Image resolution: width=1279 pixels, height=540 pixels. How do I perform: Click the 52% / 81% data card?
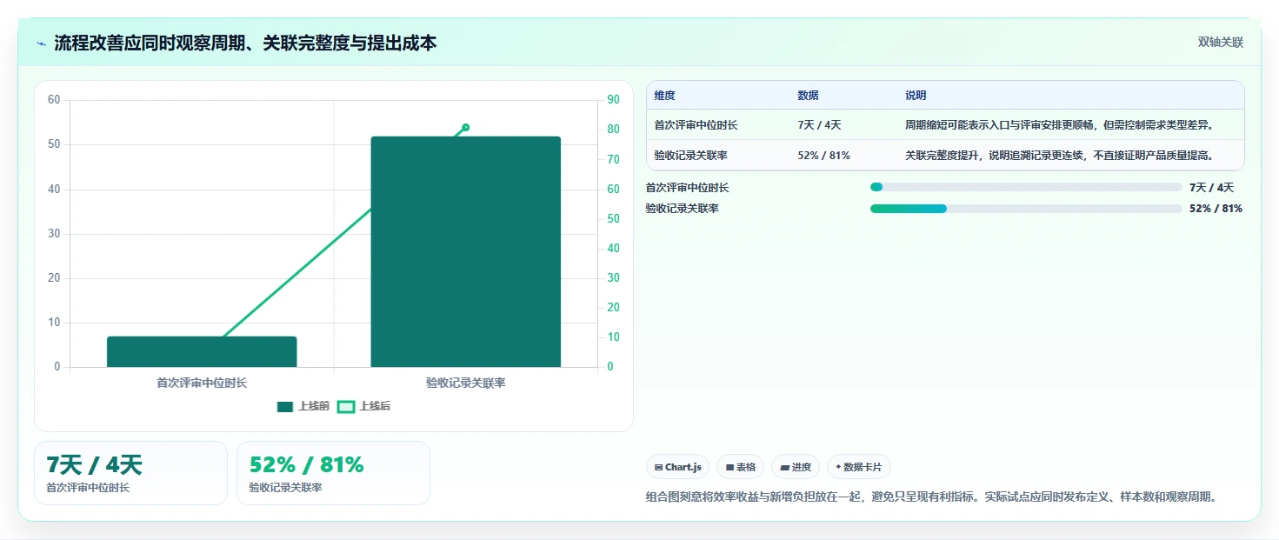pyautogui.click(x=333, y=473)
